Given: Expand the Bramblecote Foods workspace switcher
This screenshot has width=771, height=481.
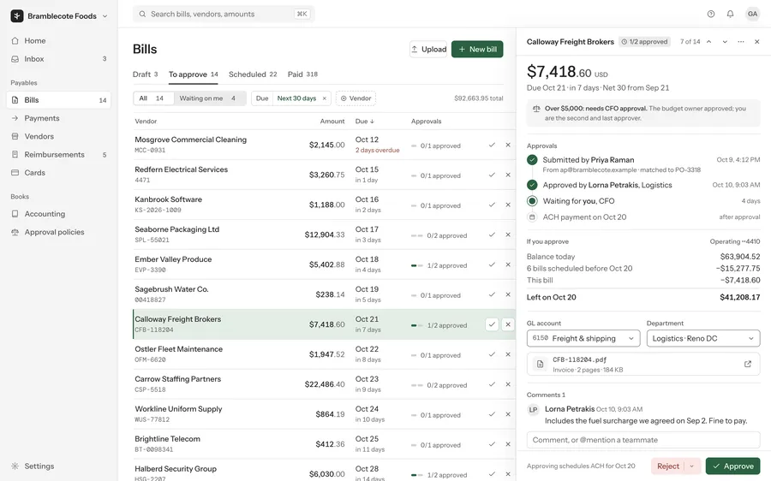Looking at the screenshot, I should [x=105, y=16].
